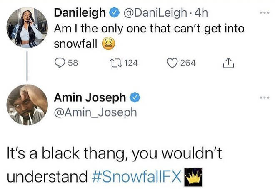
Task: Retweet Danileigh's snowfall tweet
Action: tap(116, 63)
